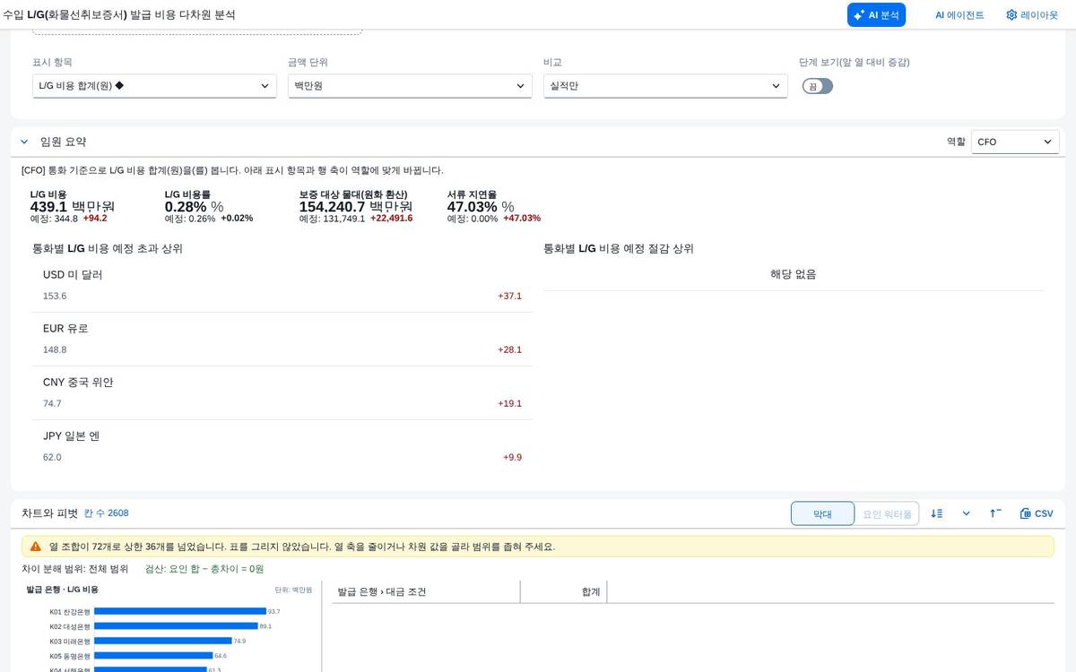Select the CNY 중국 위안 row
The height and width of the screenshot is (672, 1076).
282,392
